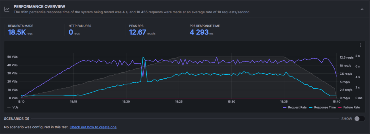Click the 15:25 time axis label

178,102
